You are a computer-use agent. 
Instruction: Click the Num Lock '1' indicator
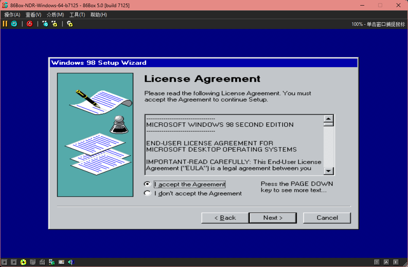click(x=377, y=262)
